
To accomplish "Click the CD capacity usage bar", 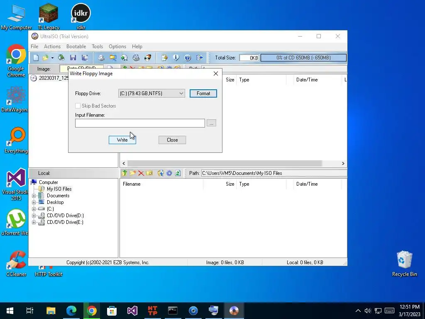I will [x=303, y=57].
